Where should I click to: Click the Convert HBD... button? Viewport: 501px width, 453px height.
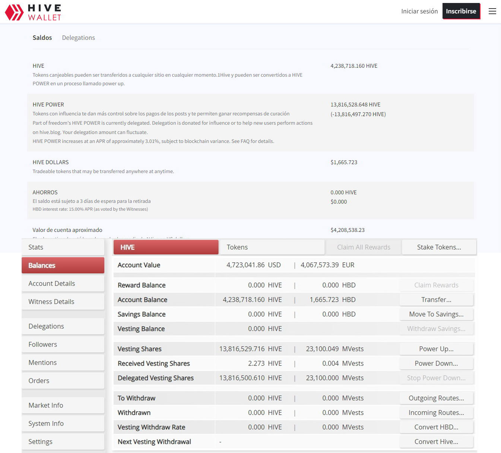tap(436, 427)
